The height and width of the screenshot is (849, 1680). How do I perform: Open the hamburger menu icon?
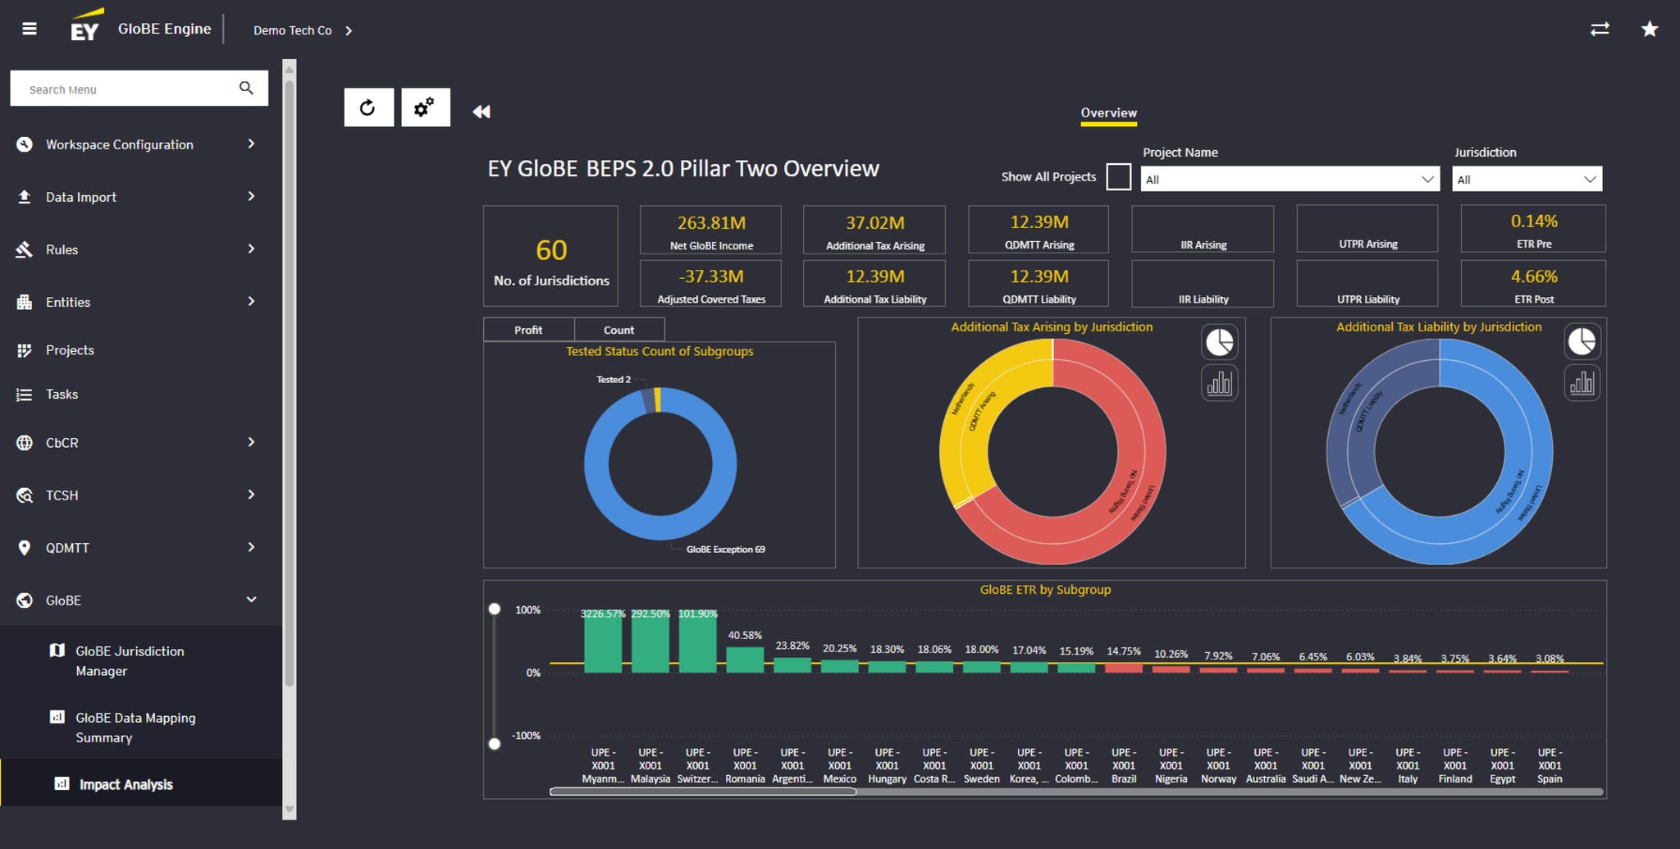pos(30,30)
